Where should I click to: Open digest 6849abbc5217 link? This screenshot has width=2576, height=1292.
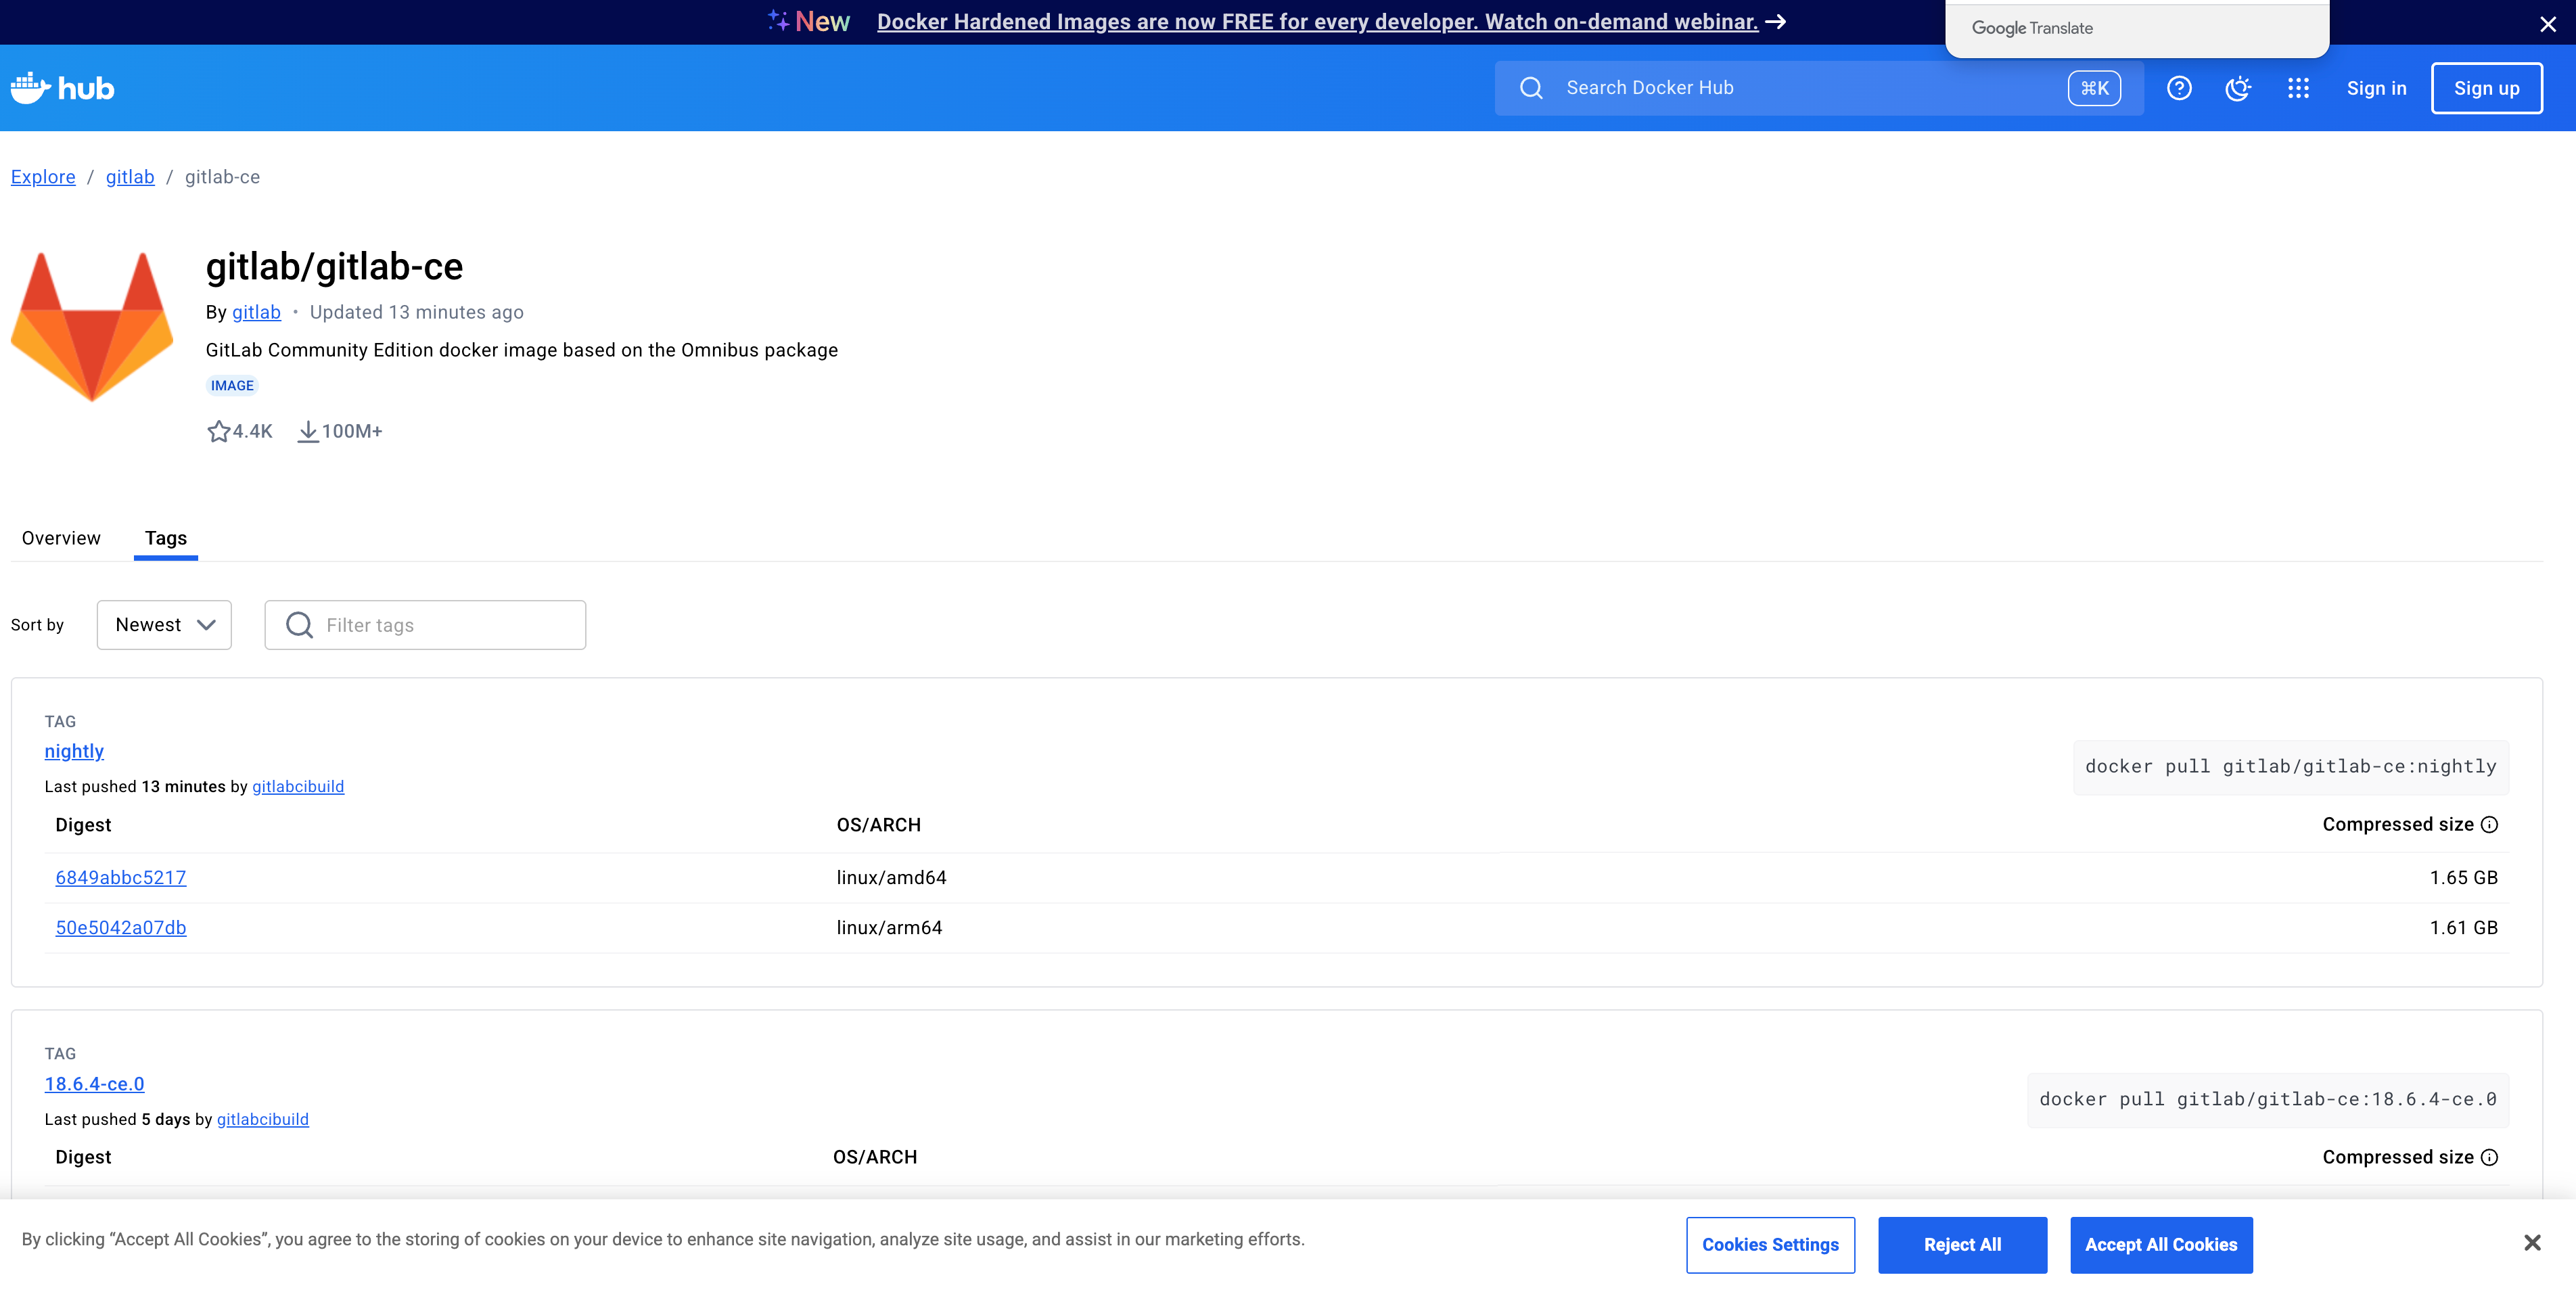(120, 877)
